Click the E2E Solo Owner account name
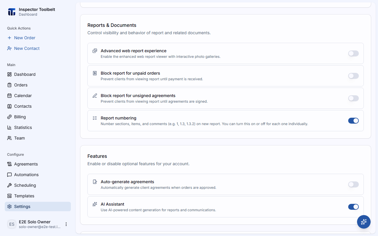 pos(35,222)
